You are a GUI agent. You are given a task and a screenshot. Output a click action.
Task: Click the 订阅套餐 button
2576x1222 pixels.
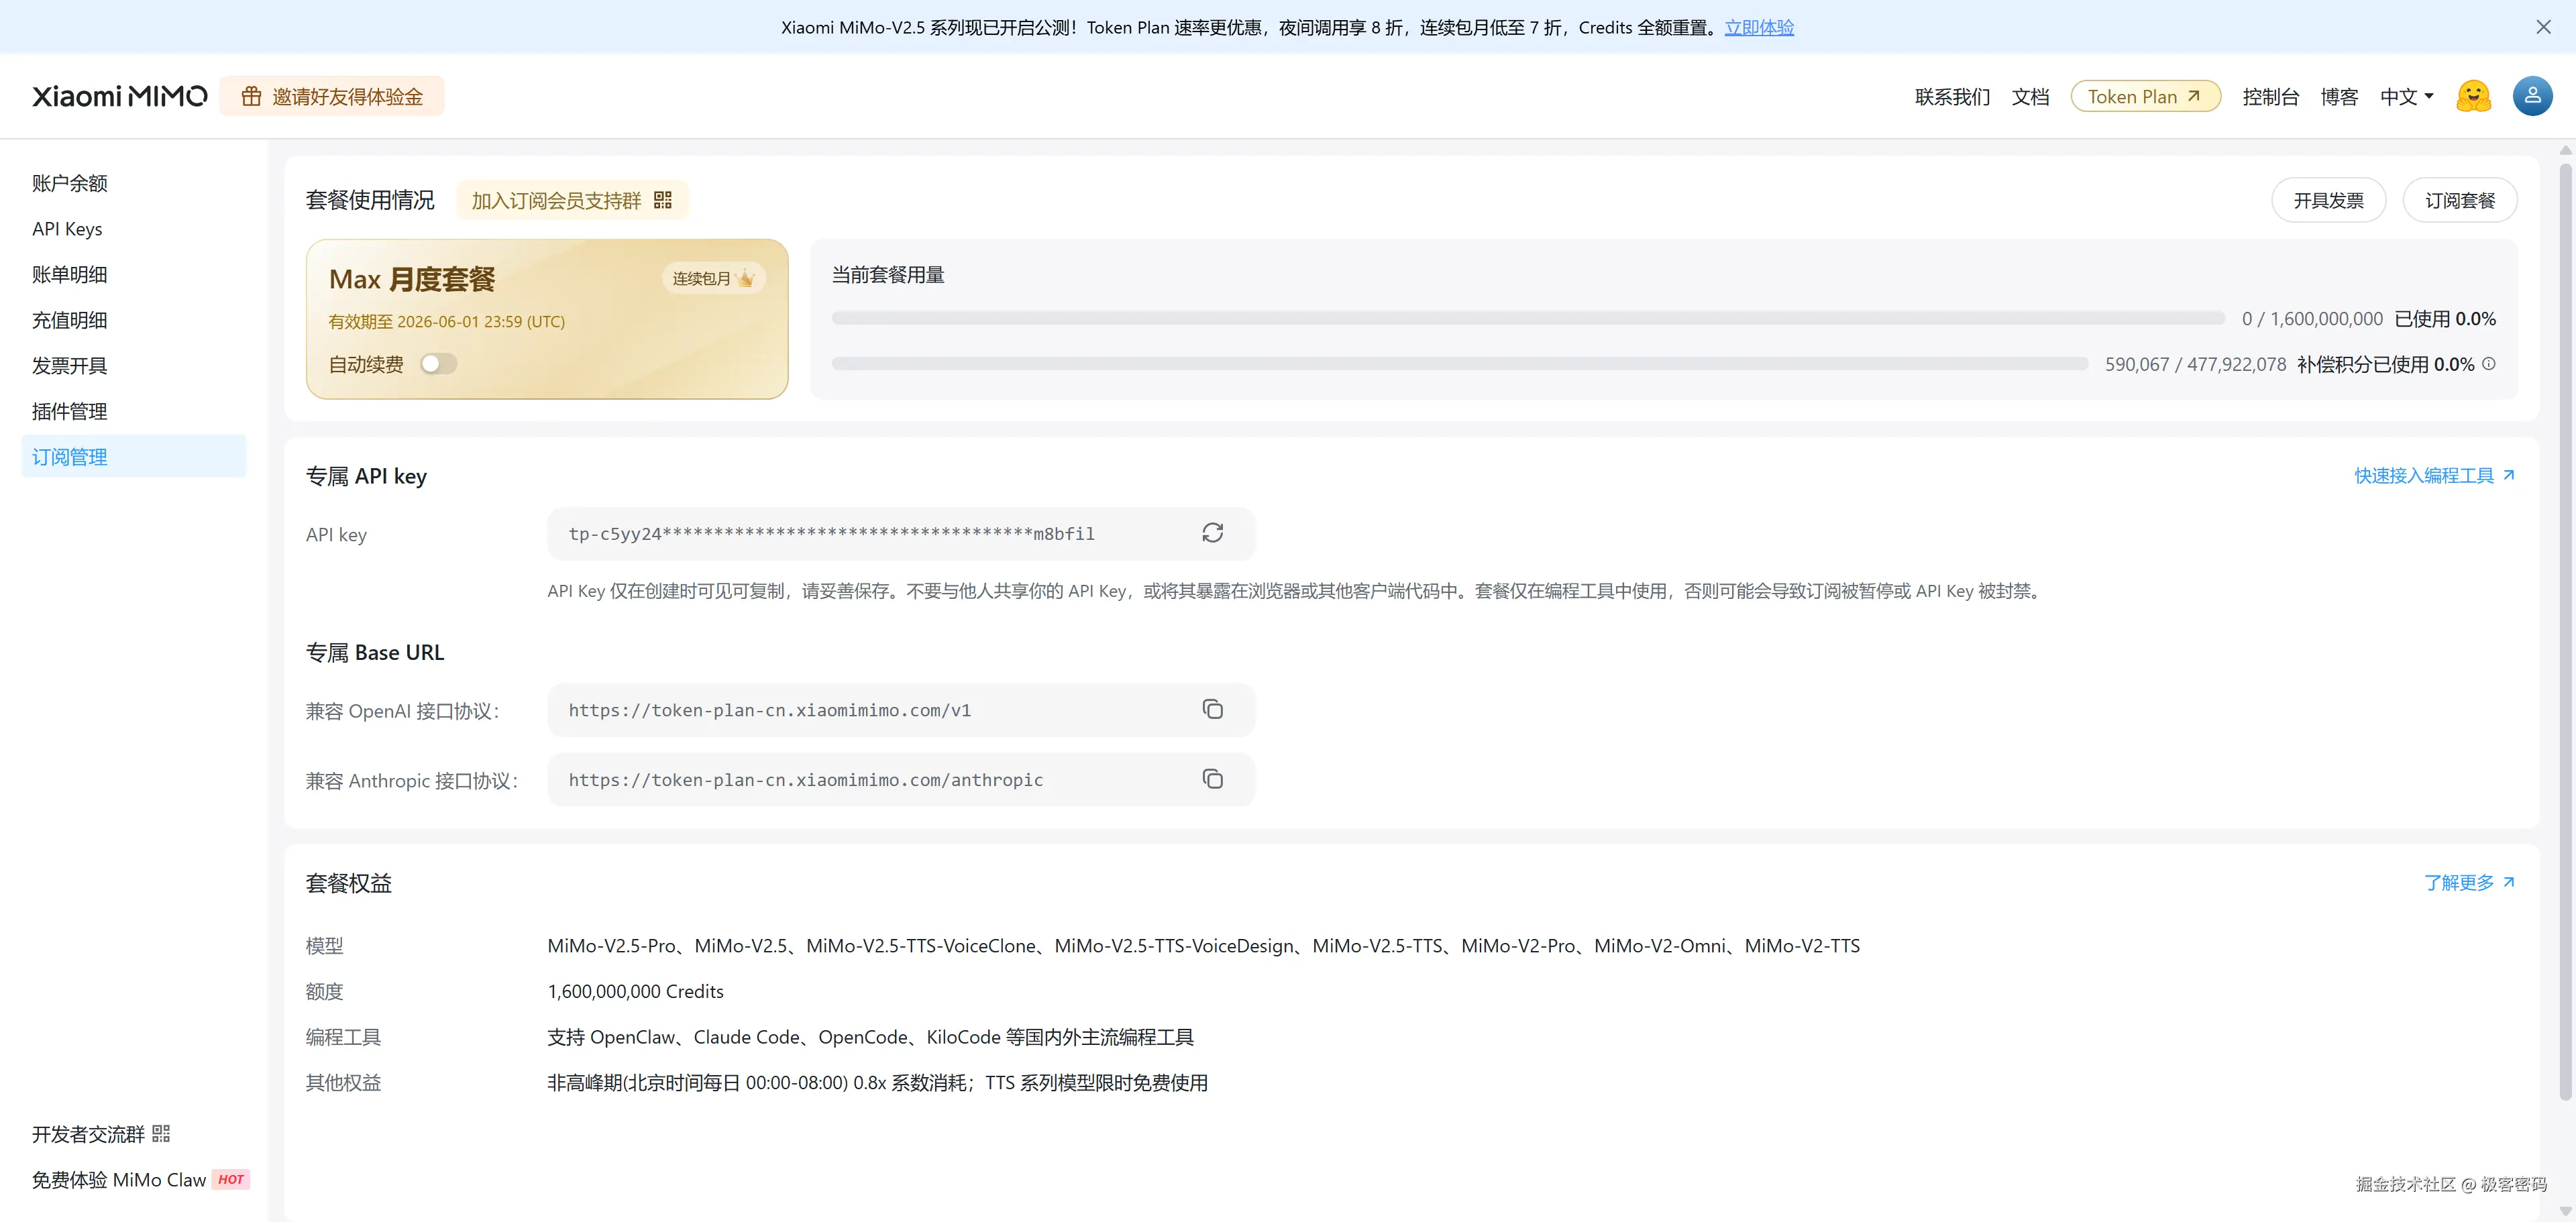coord(2460,200)
